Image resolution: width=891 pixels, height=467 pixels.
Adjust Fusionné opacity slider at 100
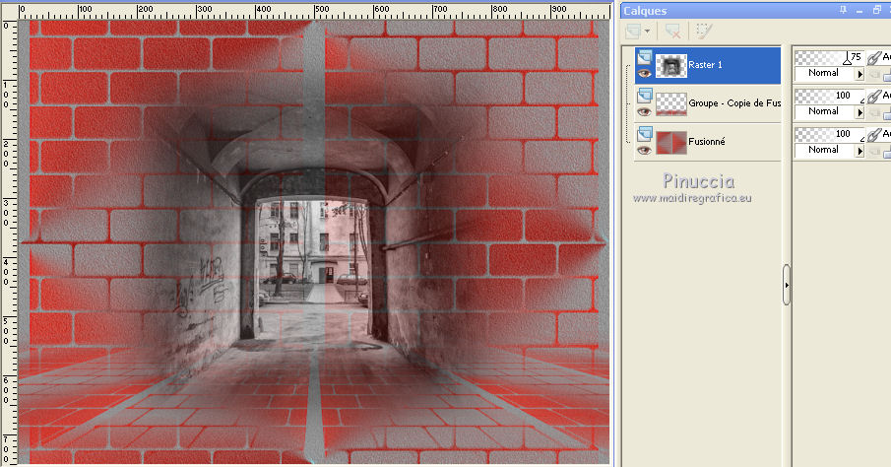pyautogui.click(x=830, y=134)
